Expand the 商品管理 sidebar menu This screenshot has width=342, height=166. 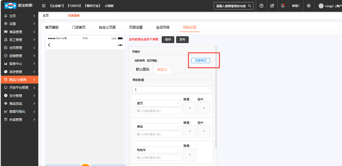(19, 32)
